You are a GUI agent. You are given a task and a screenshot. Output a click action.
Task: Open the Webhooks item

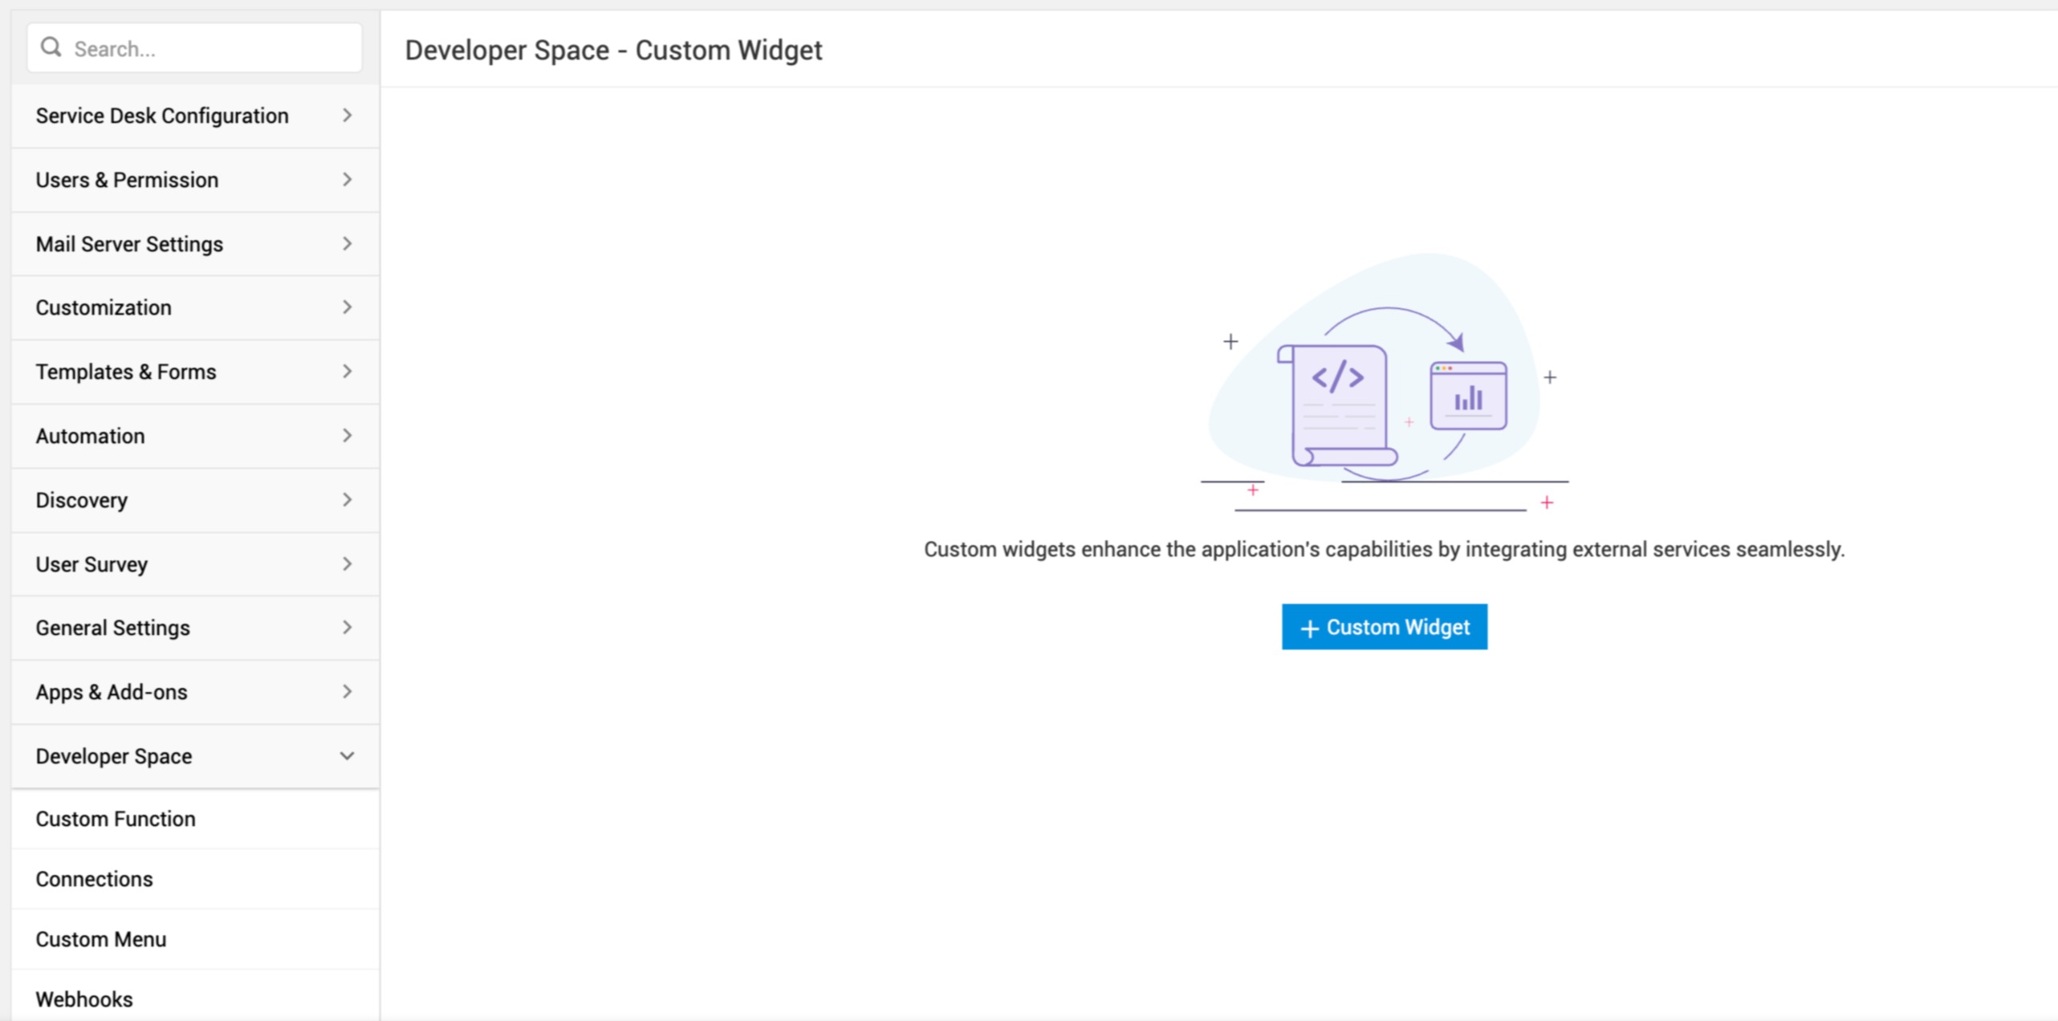(x=84, y=999)
